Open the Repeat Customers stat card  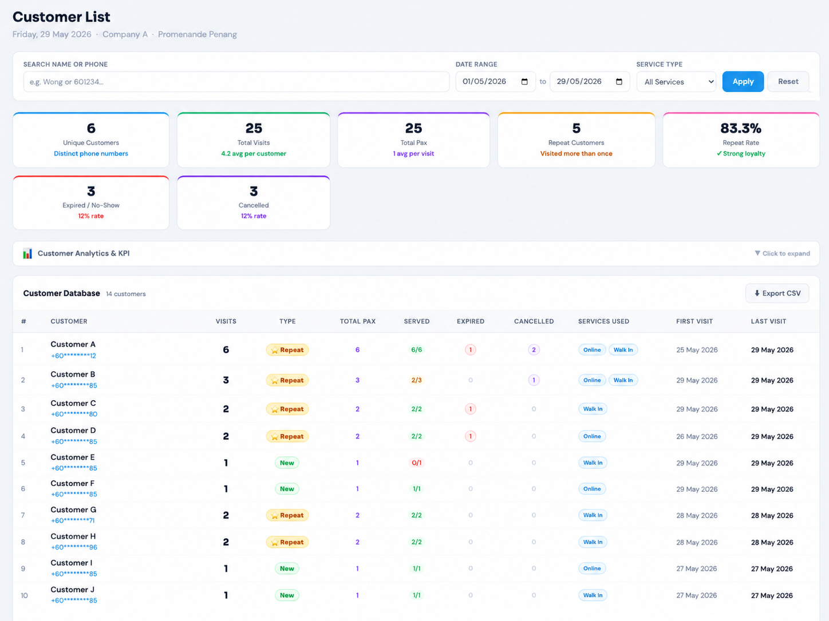click(576, 140)
